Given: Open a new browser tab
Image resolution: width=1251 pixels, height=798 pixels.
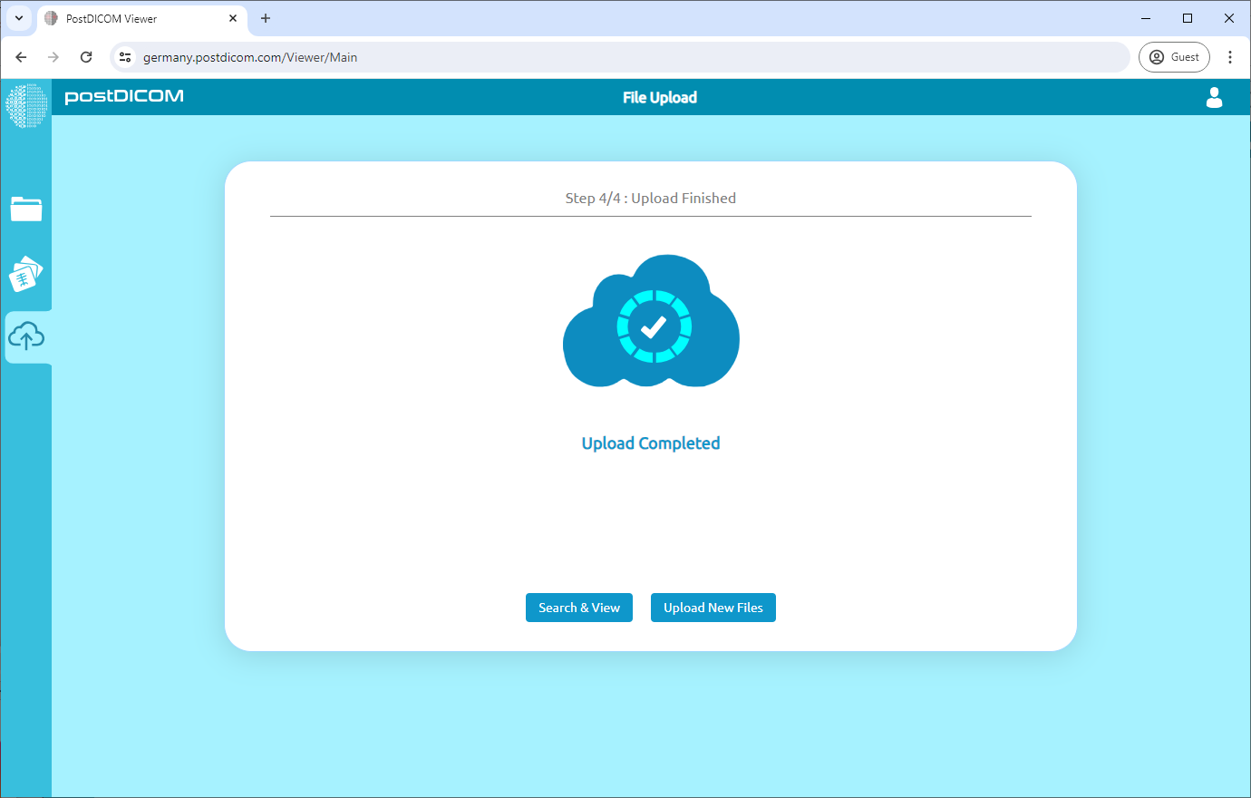Looking at the screenshot, I should (266, 18).
